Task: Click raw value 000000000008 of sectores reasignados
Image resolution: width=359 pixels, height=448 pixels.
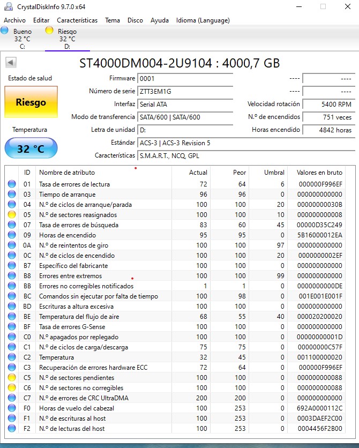Action: [x=319, y=214]
